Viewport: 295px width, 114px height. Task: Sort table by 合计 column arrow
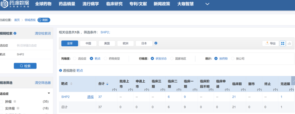pyautogui.click(x=107, y=84)
